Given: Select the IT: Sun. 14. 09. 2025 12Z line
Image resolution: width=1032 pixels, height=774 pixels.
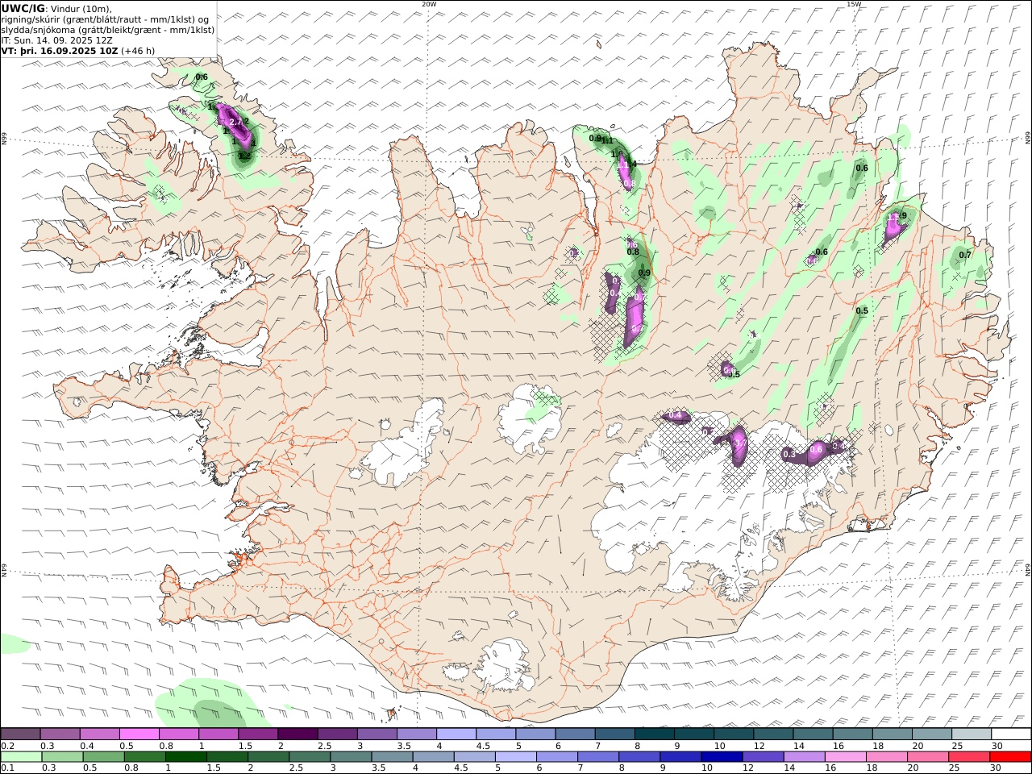Looking at the screenshot, I should pyautogui.click(x=56, y=40).
